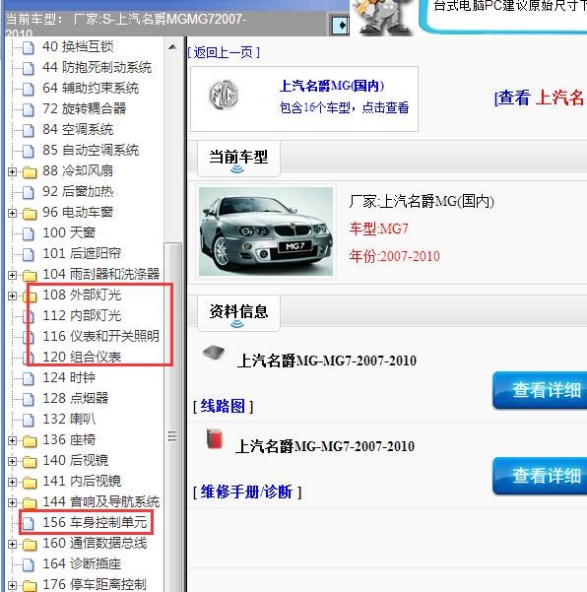This screenshot has height=592, width=587.
Task: Open the 线路图 link
Action: pos(223,406)
